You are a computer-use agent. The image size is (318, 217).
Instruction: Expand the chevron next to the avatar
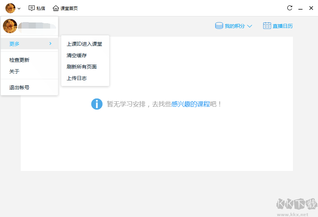tap(19, 8)
